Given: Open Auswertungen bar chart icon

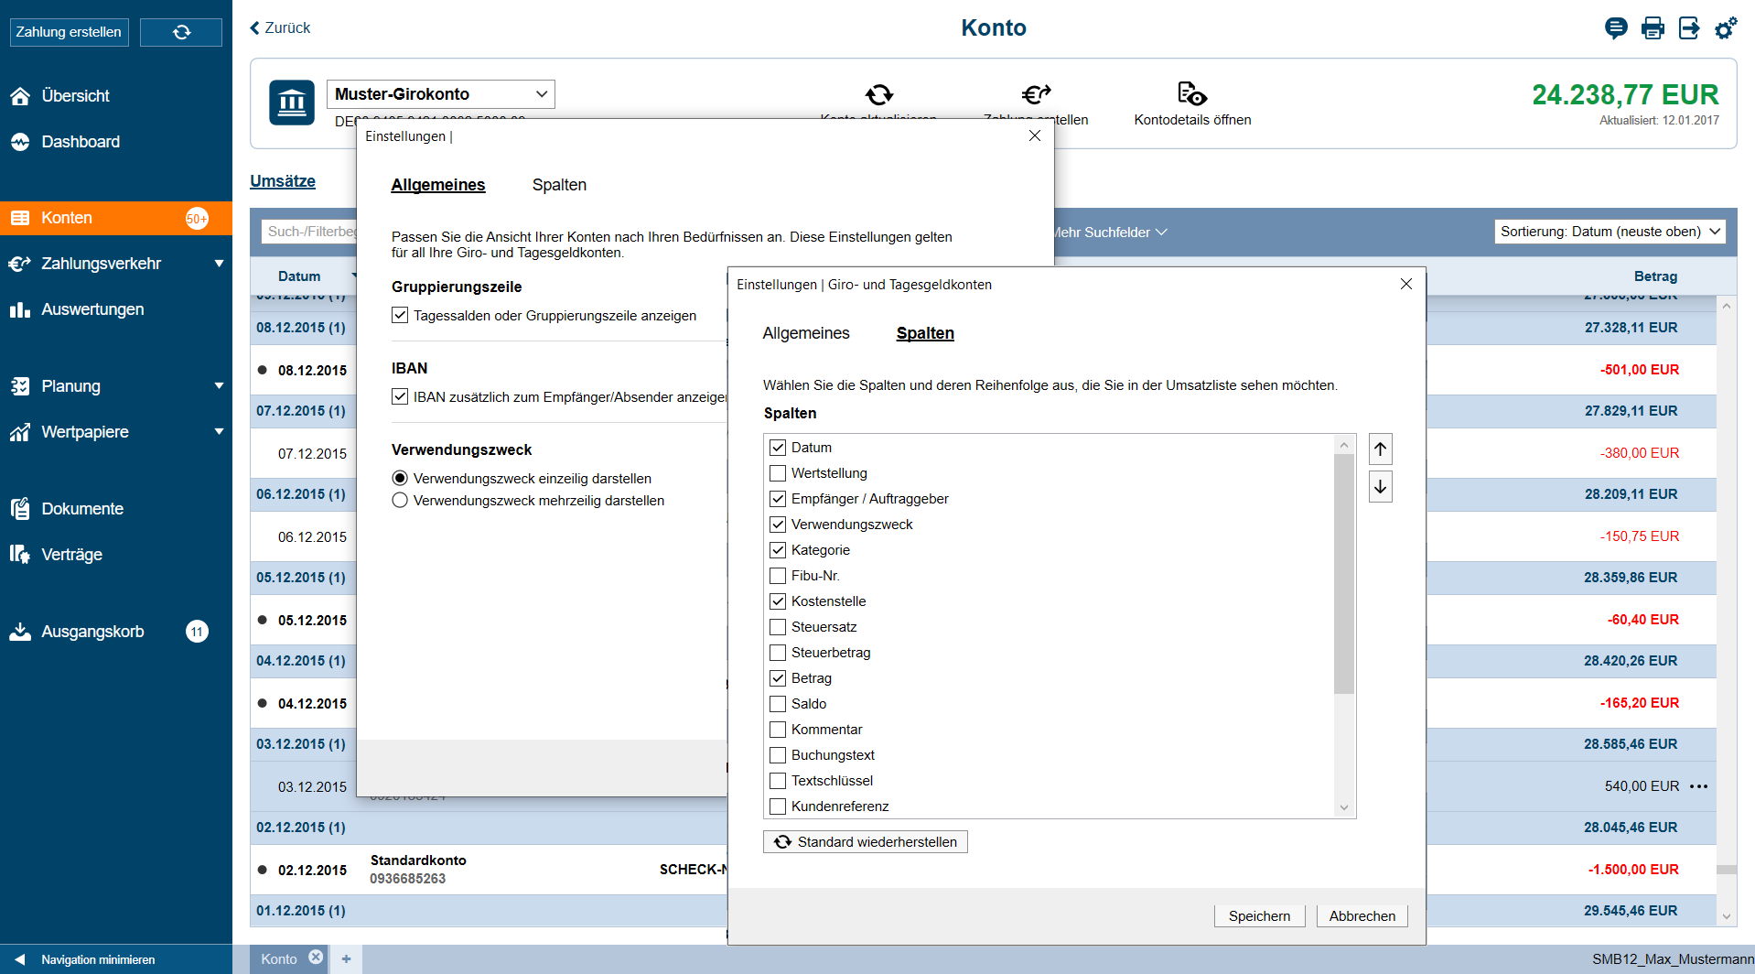Looking at the screenshot, I should pyautogui.click(x=20, y=309).
